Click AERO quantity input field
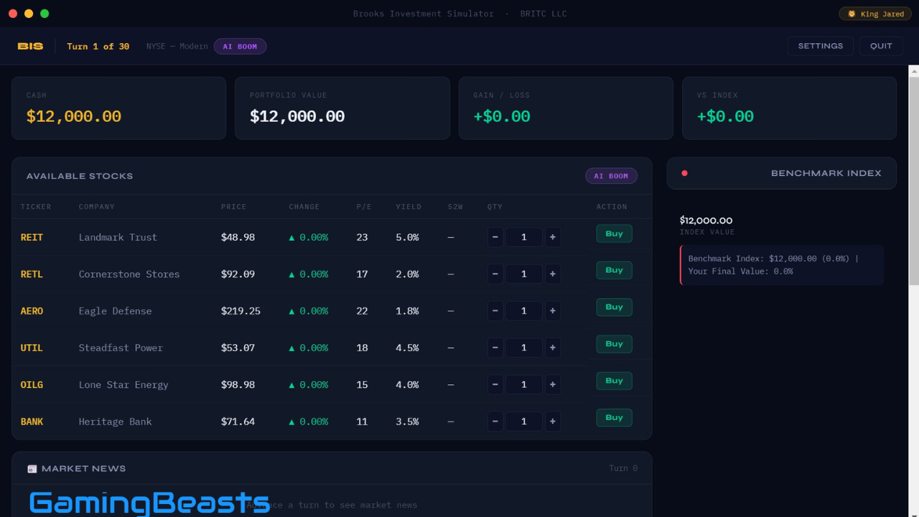The width and height of the screenshot is (919, 517). (523, 311)
